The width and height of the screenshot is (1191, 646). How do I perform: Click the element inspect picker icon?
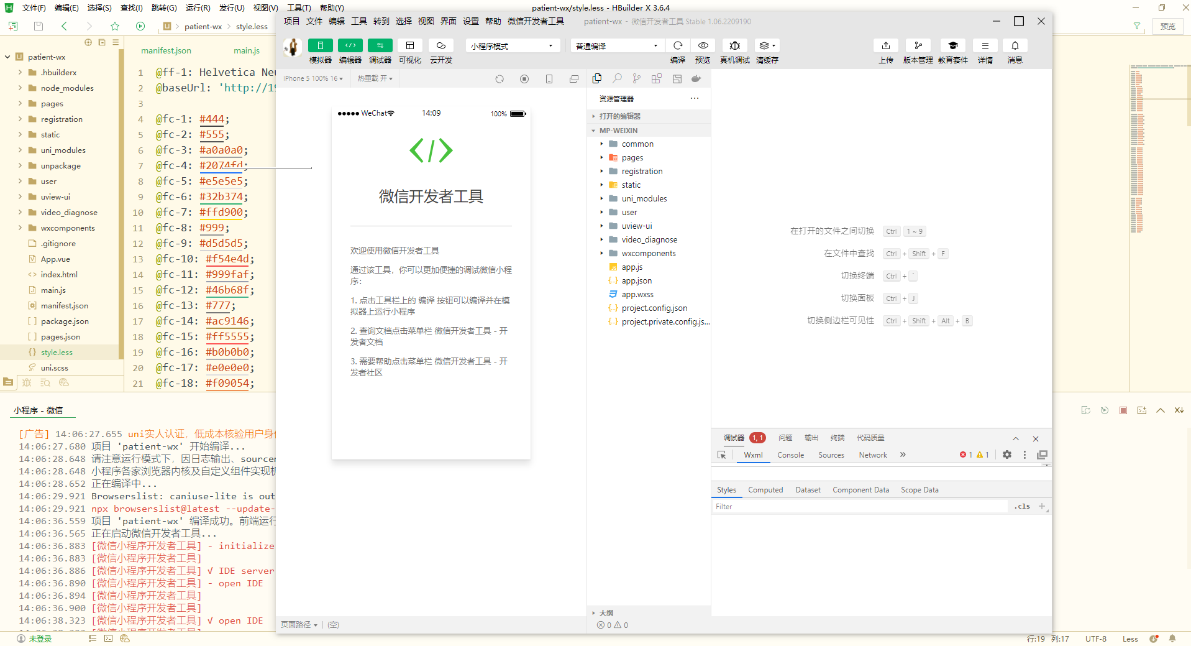(x=721, y=455)
